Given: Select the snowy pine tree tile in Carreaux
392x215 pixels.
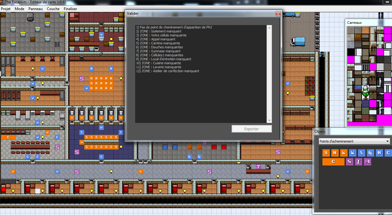Looking at the screenshot, I should tap(365, 92).
